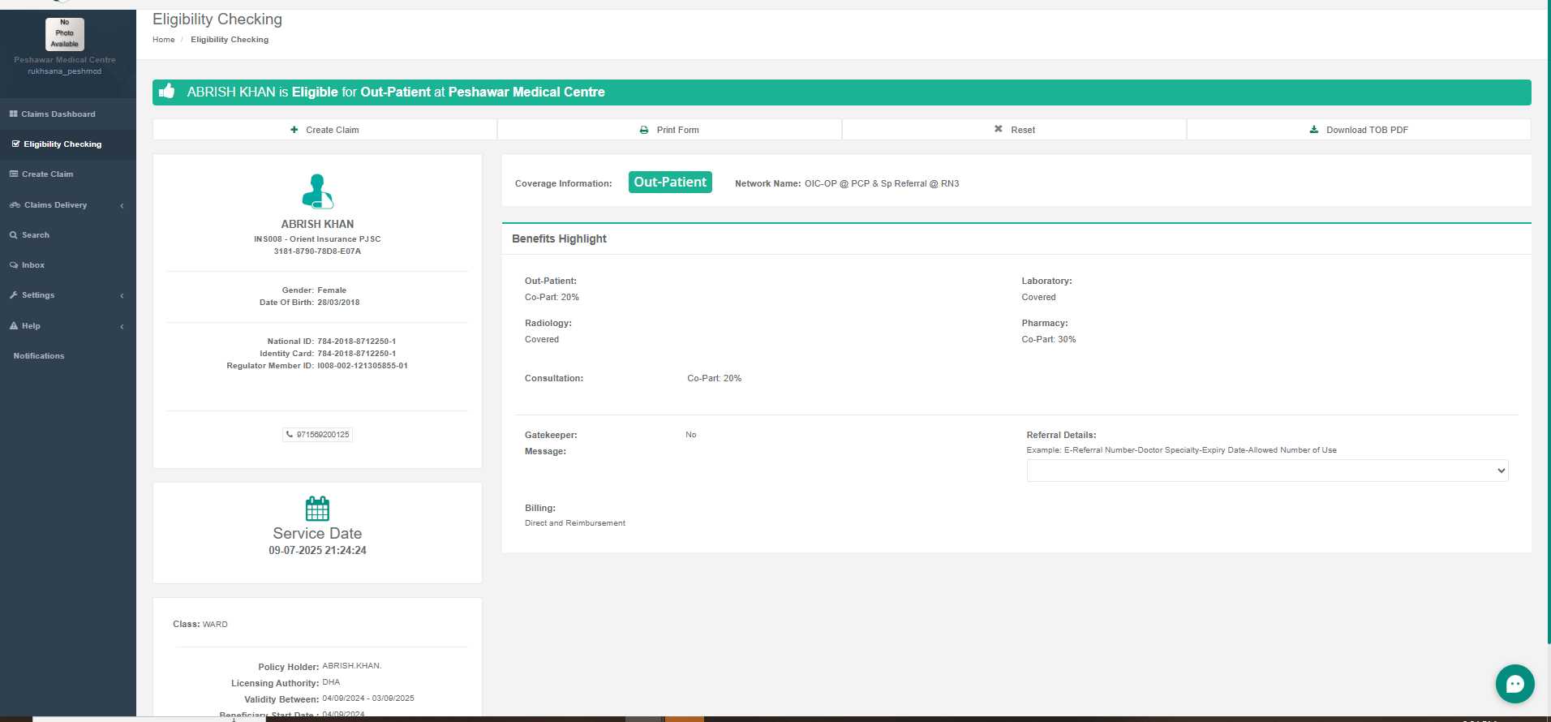Expand the Help submenu arrow
This screenshot has width=1551, height=722.
[x=122, y=326]
